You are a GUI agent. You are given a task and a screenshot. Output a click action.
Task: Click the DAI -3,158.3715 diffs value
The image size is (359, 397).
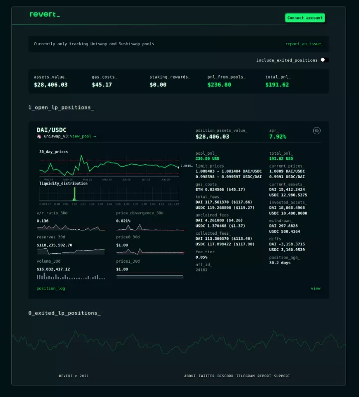[287, 244]
